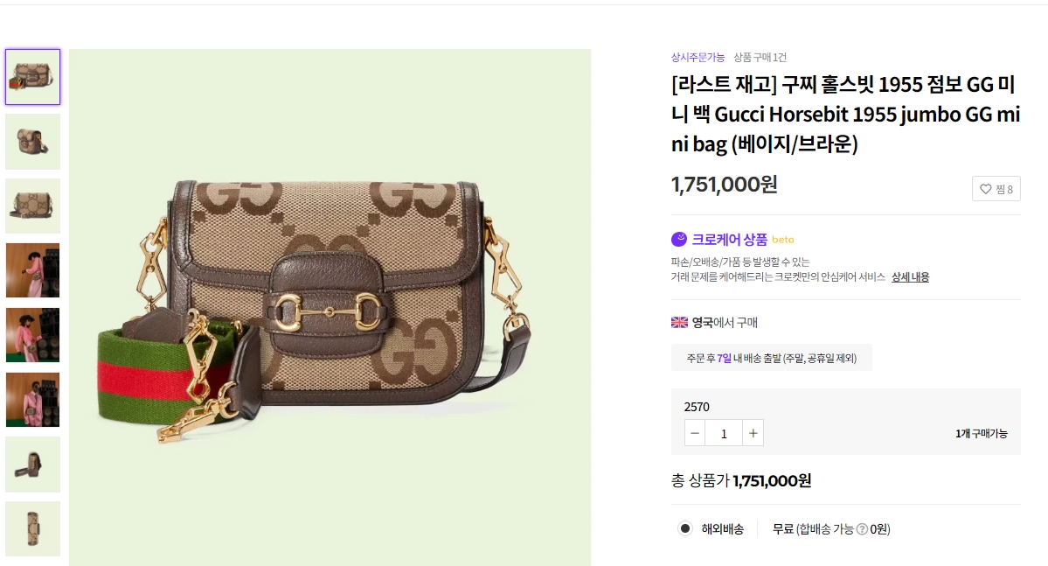Click the 상시주문가능 label link
This screenshot has height=566, width=1048.
click(698, 58)
